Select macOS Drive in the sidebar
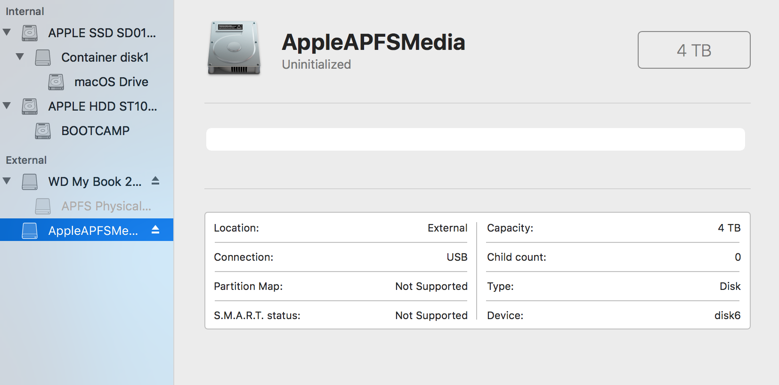 coord(111,82)
